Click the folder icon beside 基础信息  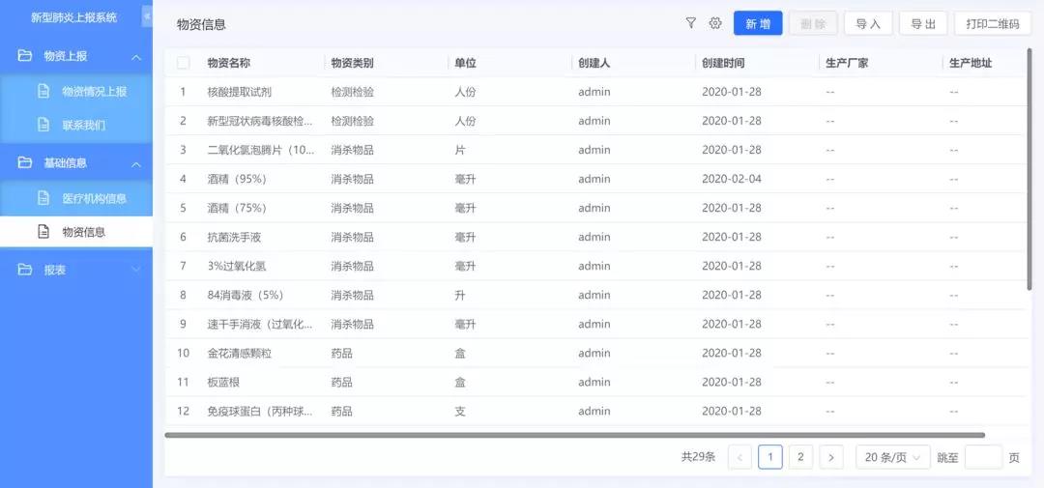click(24, 162)
